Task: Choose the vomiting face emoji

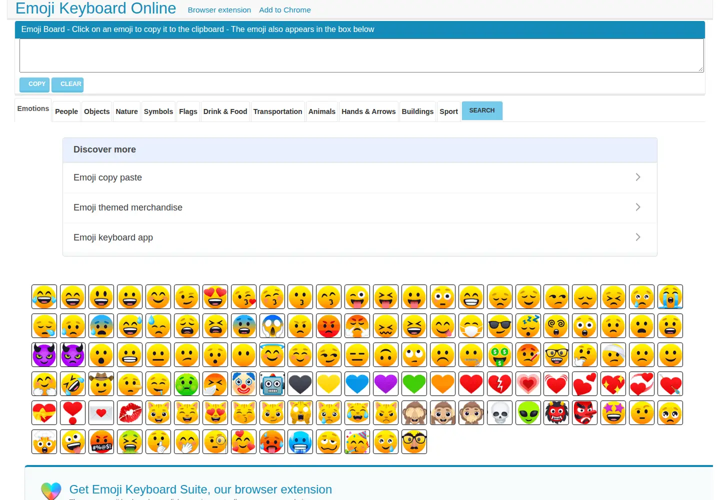Action: [x=129, y=442]
